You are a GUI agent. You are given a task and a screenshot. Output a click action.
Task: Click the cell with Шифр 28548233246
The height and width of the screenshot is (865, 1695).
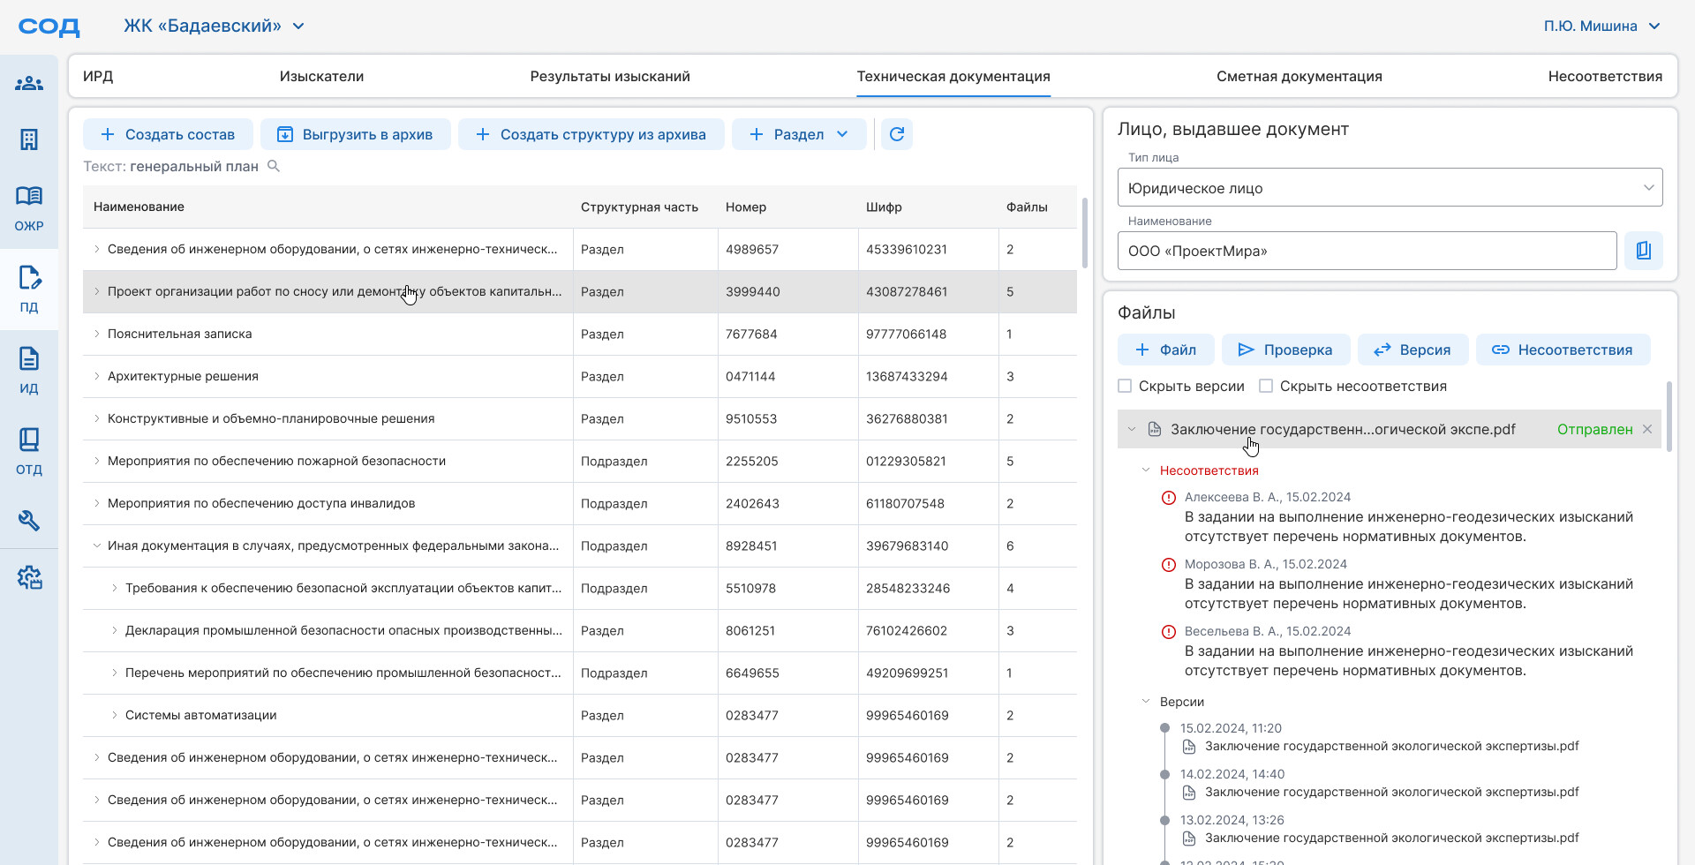click(928, 588)
